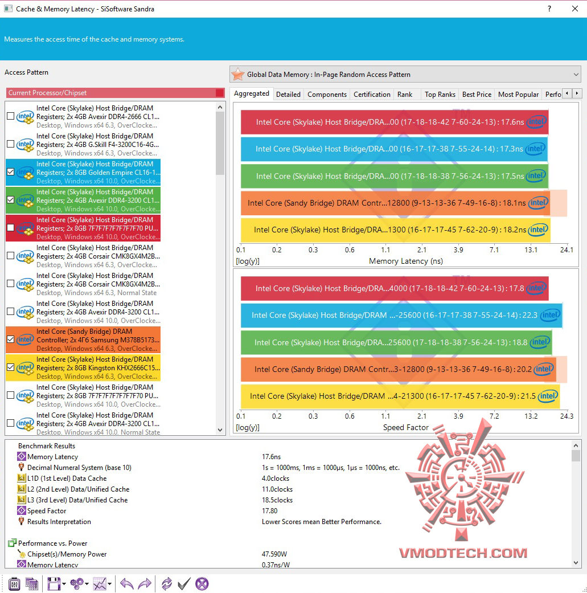Check the Avexir DDR4-2666 entry checkbox

click(x=11, y=116)
